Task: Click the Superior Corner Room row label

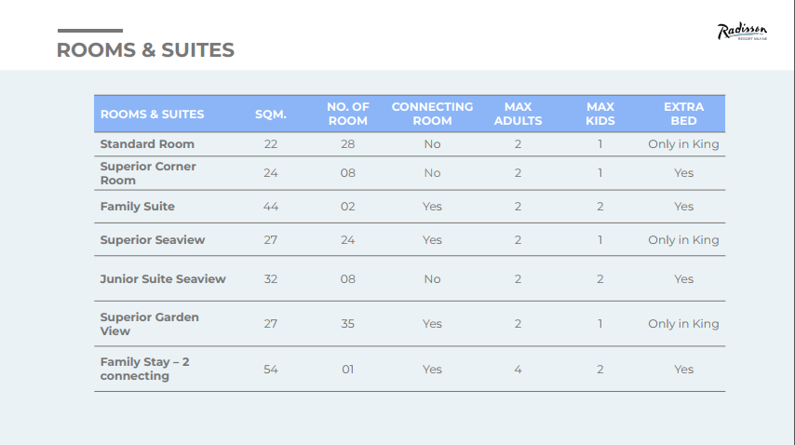Action: 148,173
